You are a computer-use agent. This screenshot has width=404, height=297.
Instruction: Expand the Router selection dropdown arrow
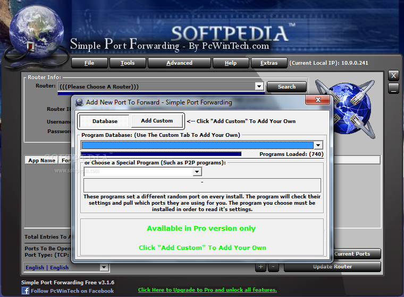(259, 86)
